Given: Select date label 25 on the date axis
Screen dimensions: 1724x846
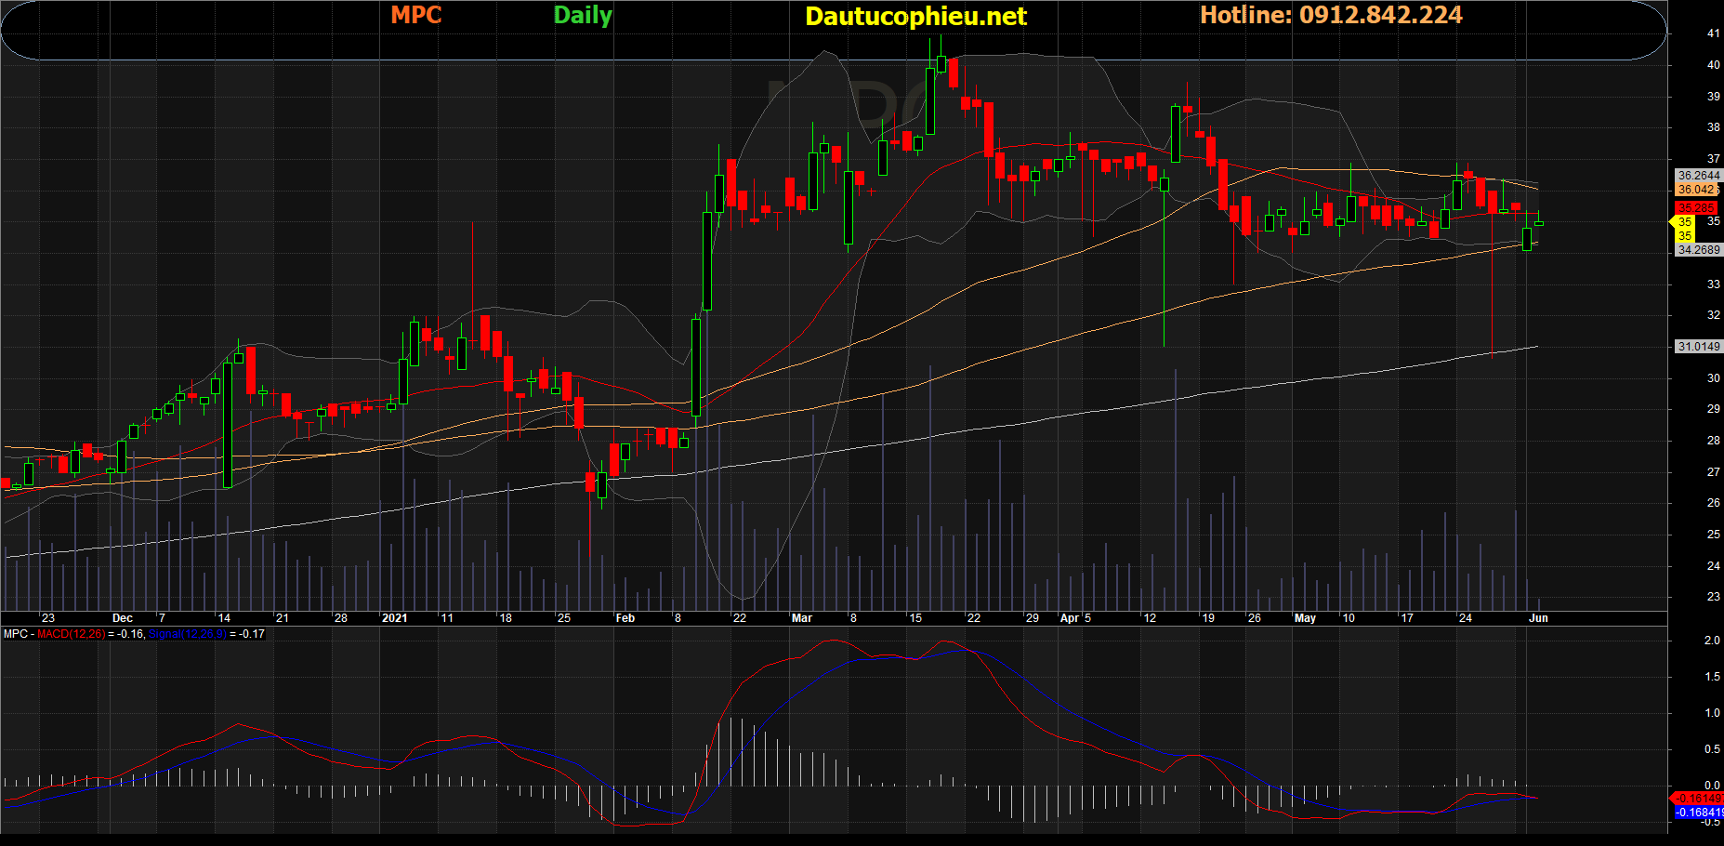Looking at the screenshot, I should (564, 618).
